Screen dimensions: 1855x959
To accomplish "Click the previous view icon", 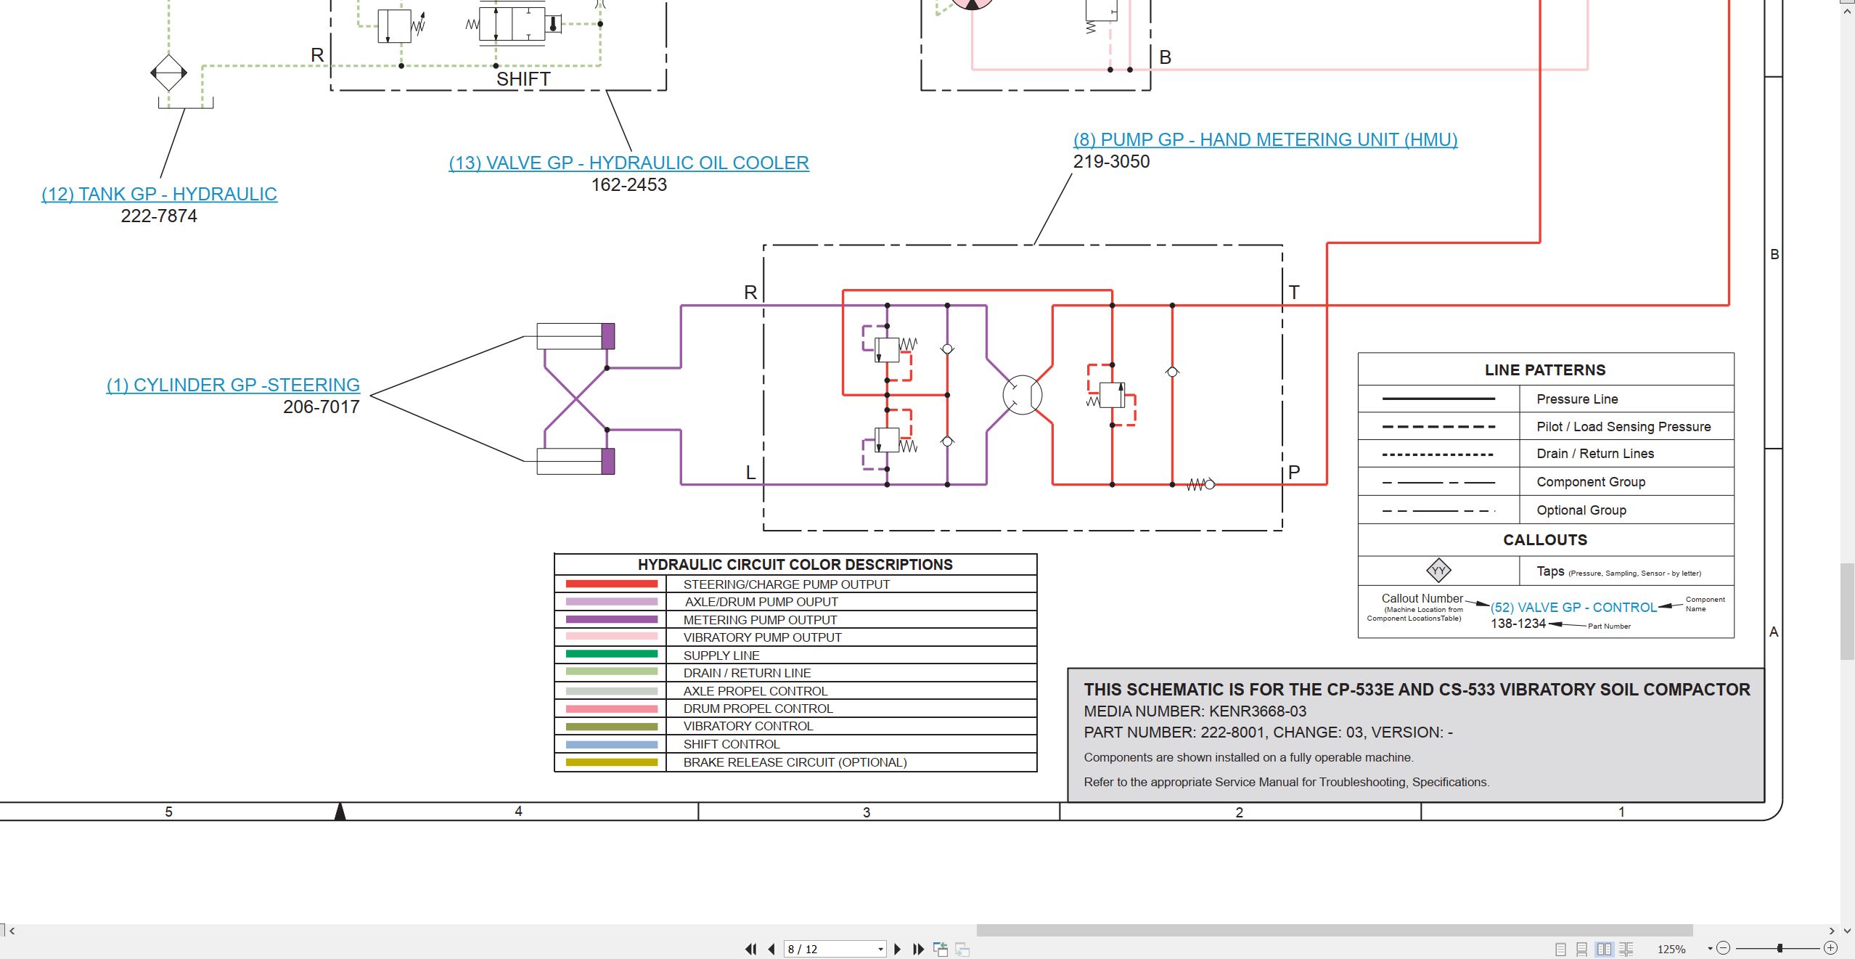I will point(941,949).
